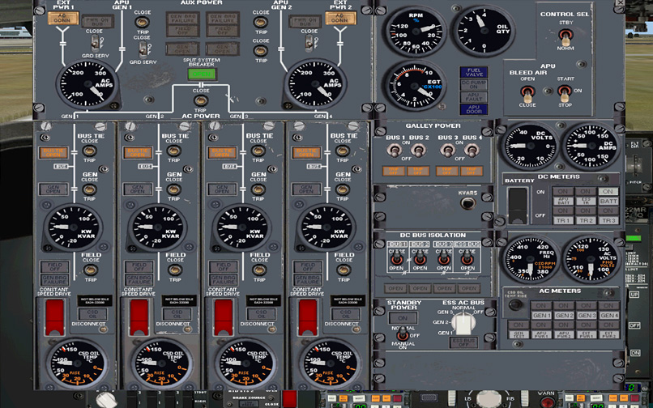Click the RPM percent gauge
The image size is (653, 408).
click(x=417, y=32)
